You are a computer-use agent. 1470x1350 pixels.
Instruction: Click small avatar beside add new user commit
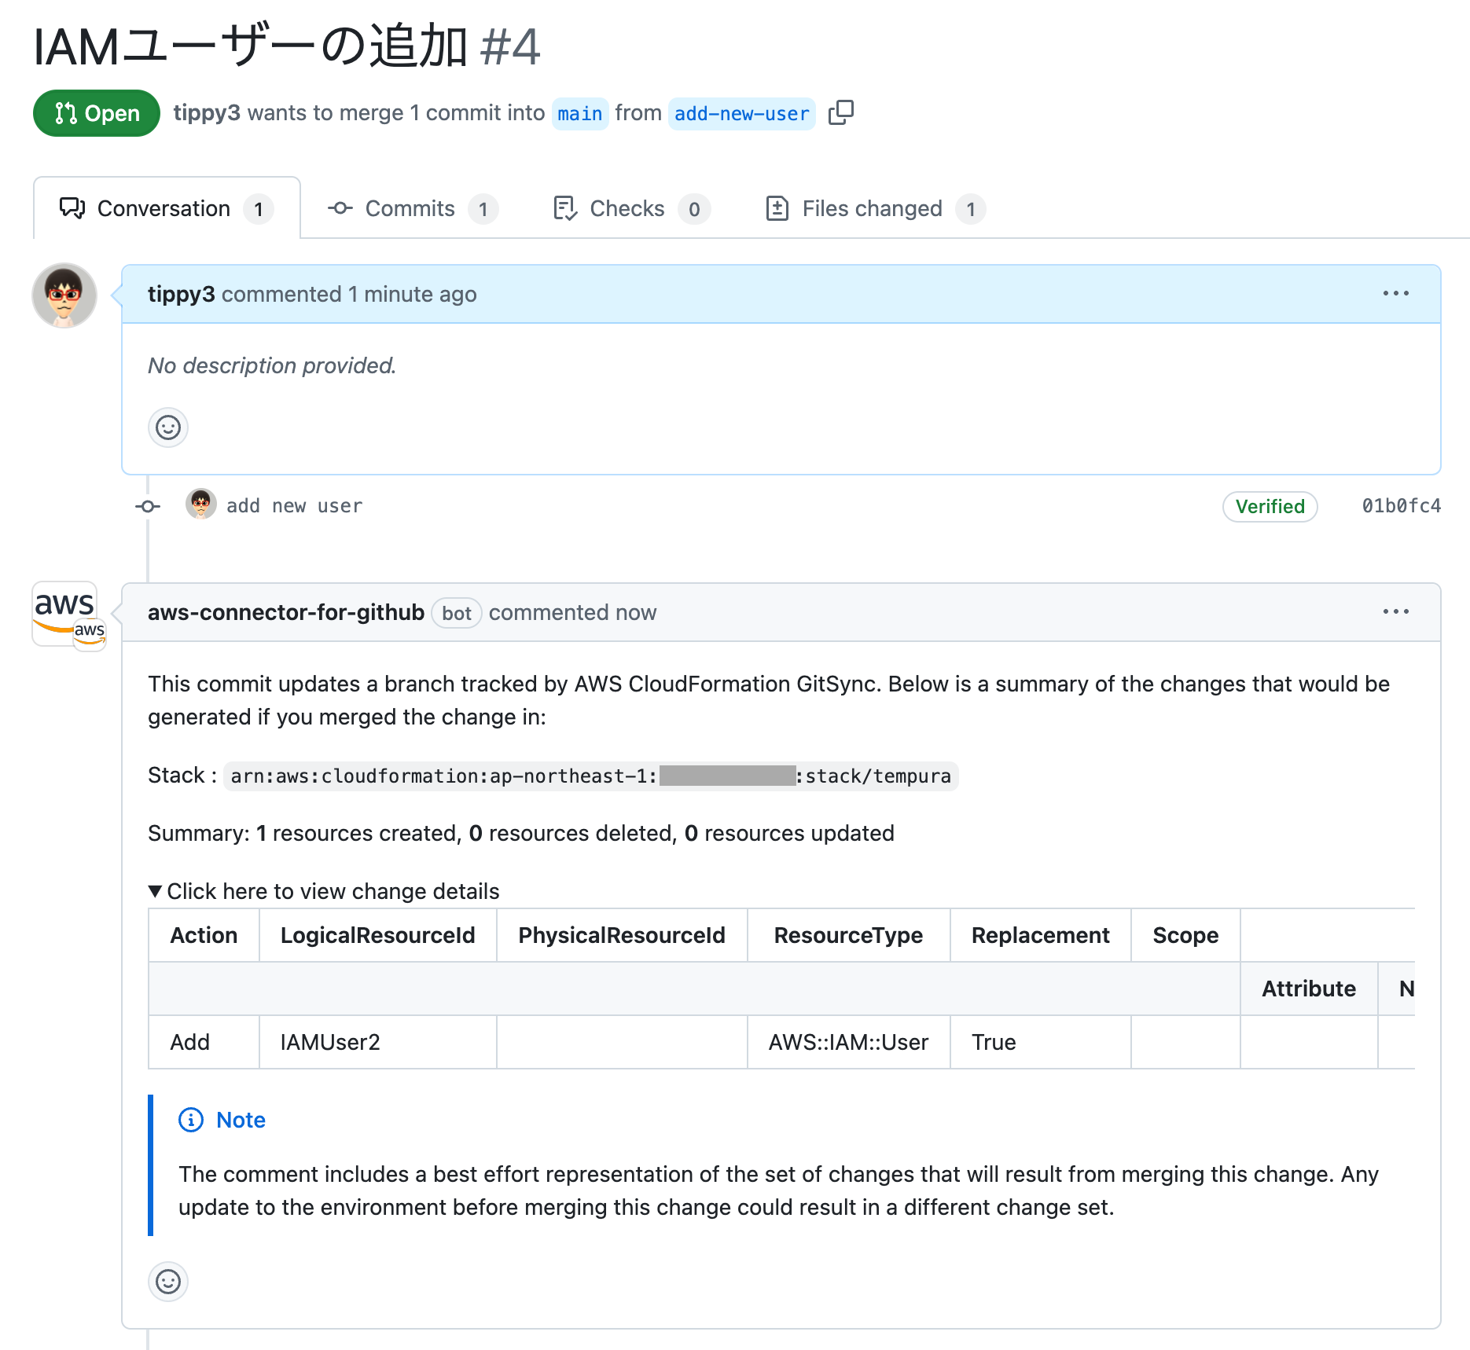tap(201, 504)
